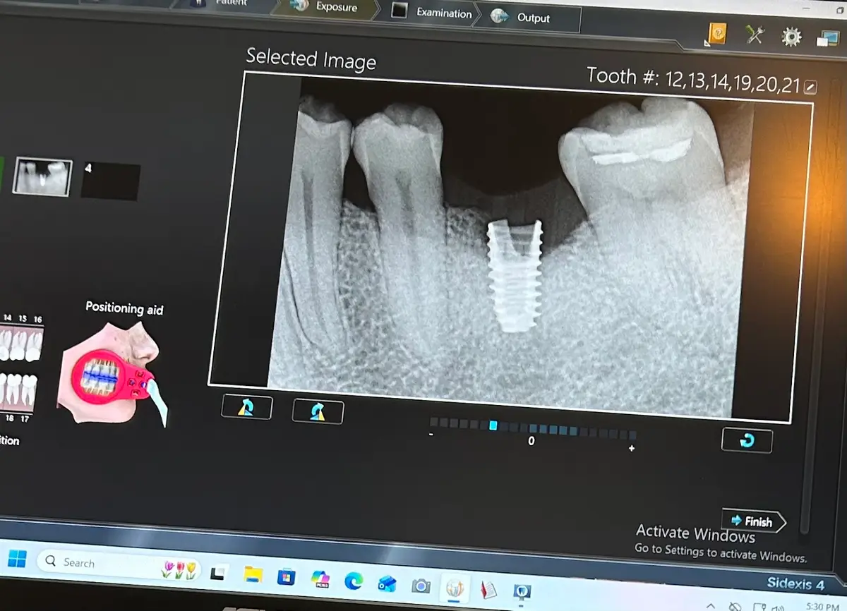Select the empty dark thumbnail slot

click(x=111, y=181)
